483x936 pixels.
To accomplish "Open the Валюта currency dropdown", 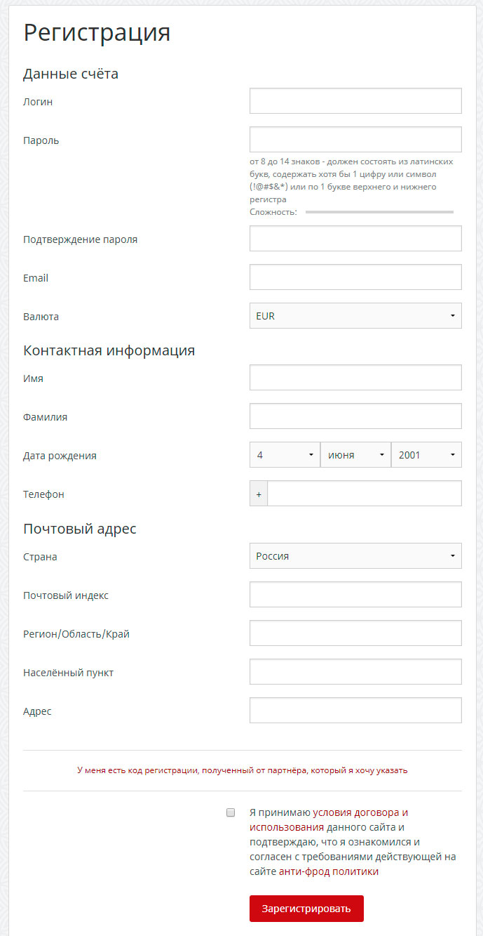I will [355, 316].
